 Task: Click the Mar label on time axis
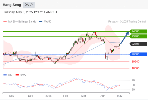tap(84, 96)
